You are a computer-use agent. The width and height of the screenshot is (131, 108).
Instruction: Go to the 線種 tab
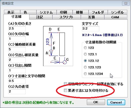81,12
